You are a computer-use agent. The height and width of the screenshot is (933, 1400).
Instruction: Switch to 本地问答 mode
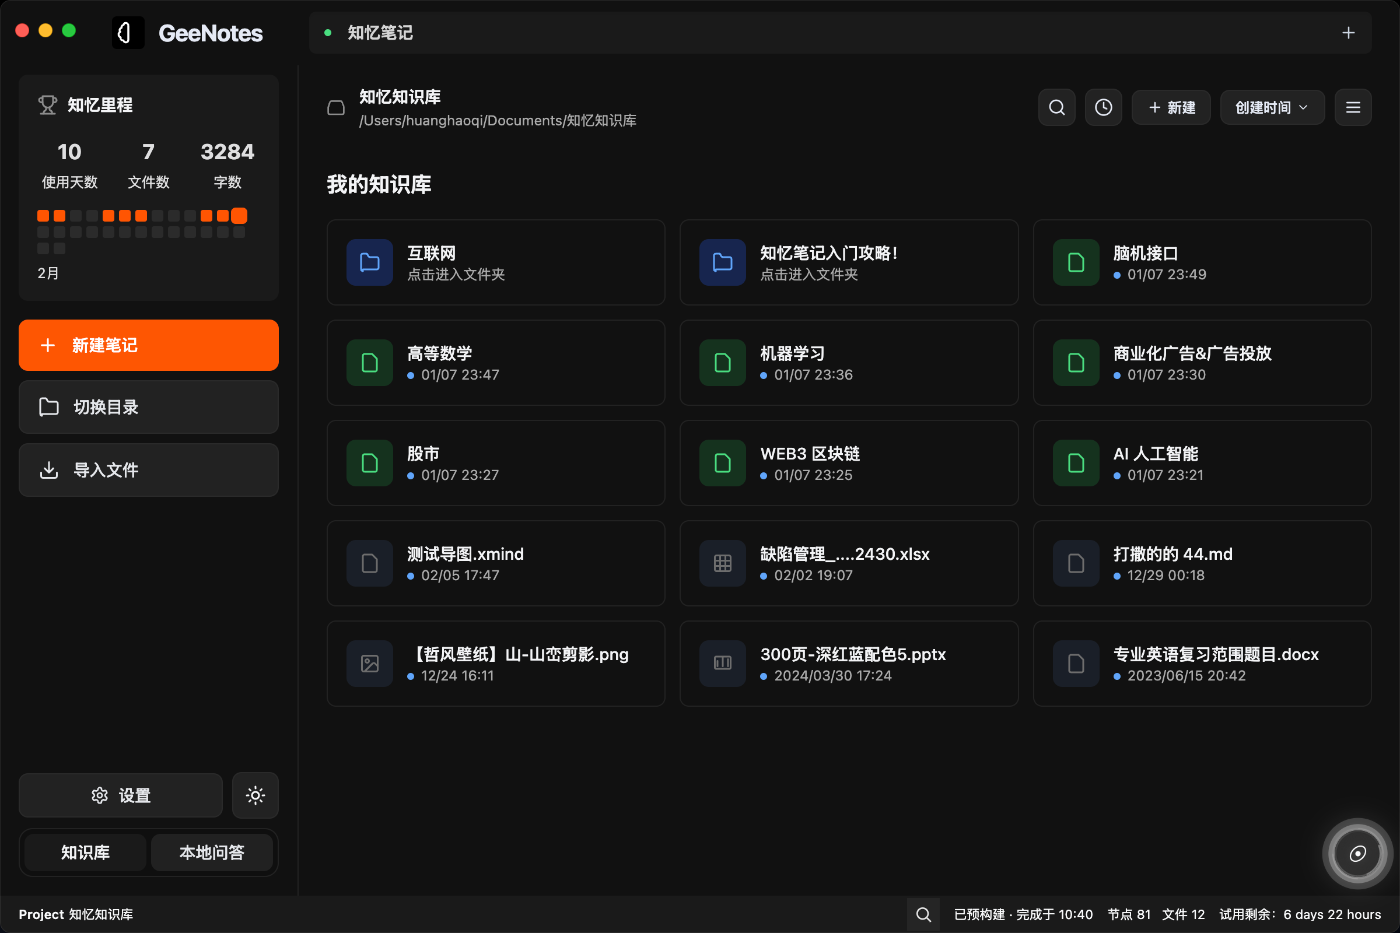pos(212,852)
